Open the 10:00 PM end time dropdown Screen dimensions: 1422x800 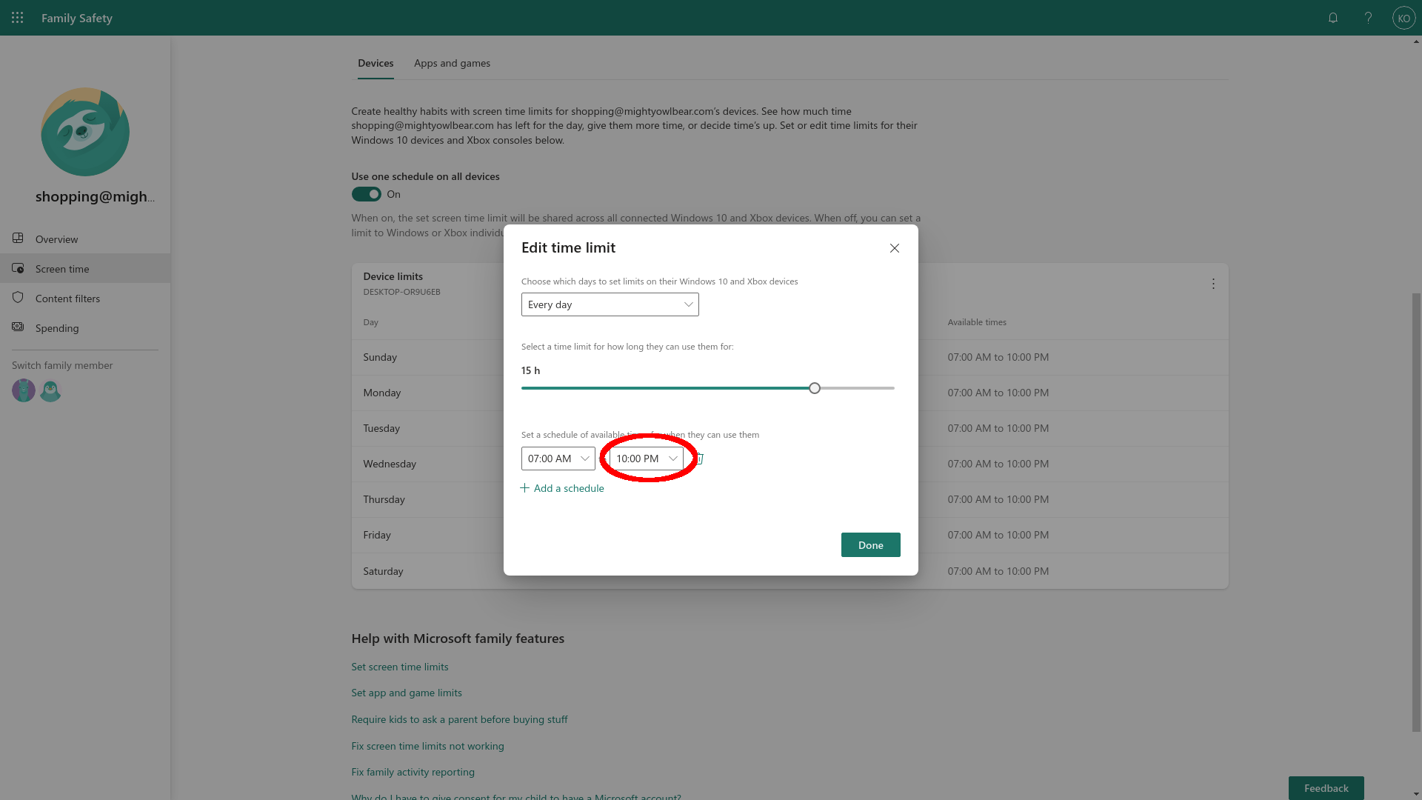point(647,459)
